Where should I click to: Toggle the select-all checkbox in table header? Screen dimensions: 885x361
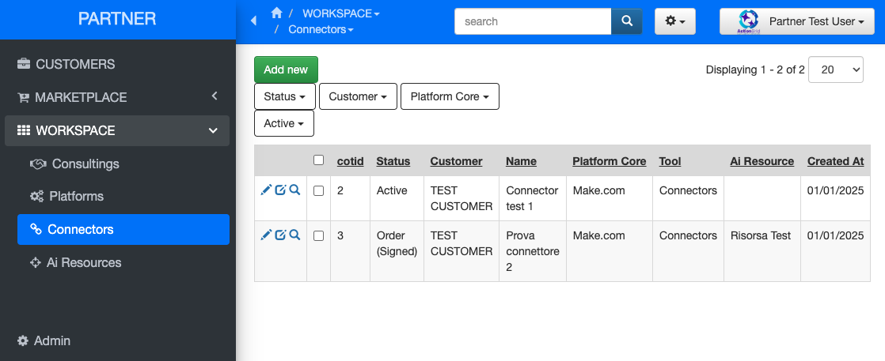pos(318,160)
